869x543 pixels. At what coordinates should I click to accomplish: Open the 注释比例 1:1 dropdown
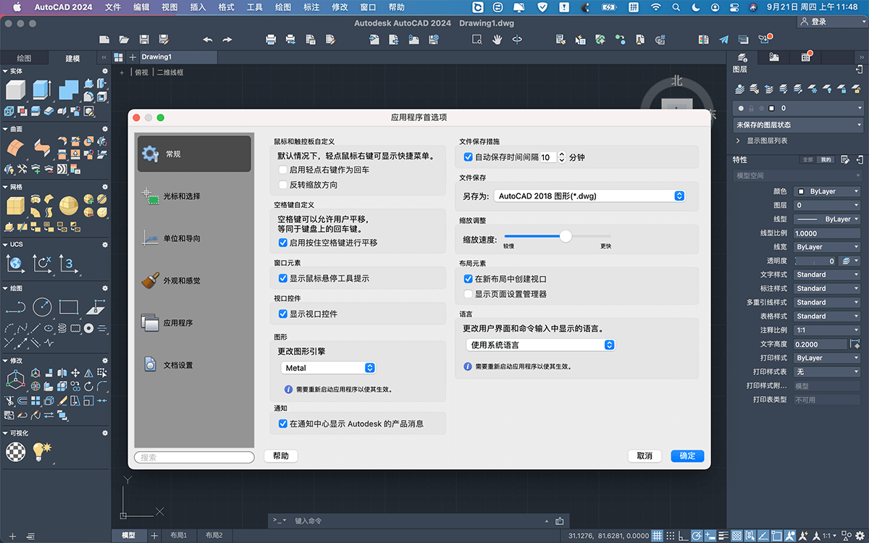tap(826, 330)
